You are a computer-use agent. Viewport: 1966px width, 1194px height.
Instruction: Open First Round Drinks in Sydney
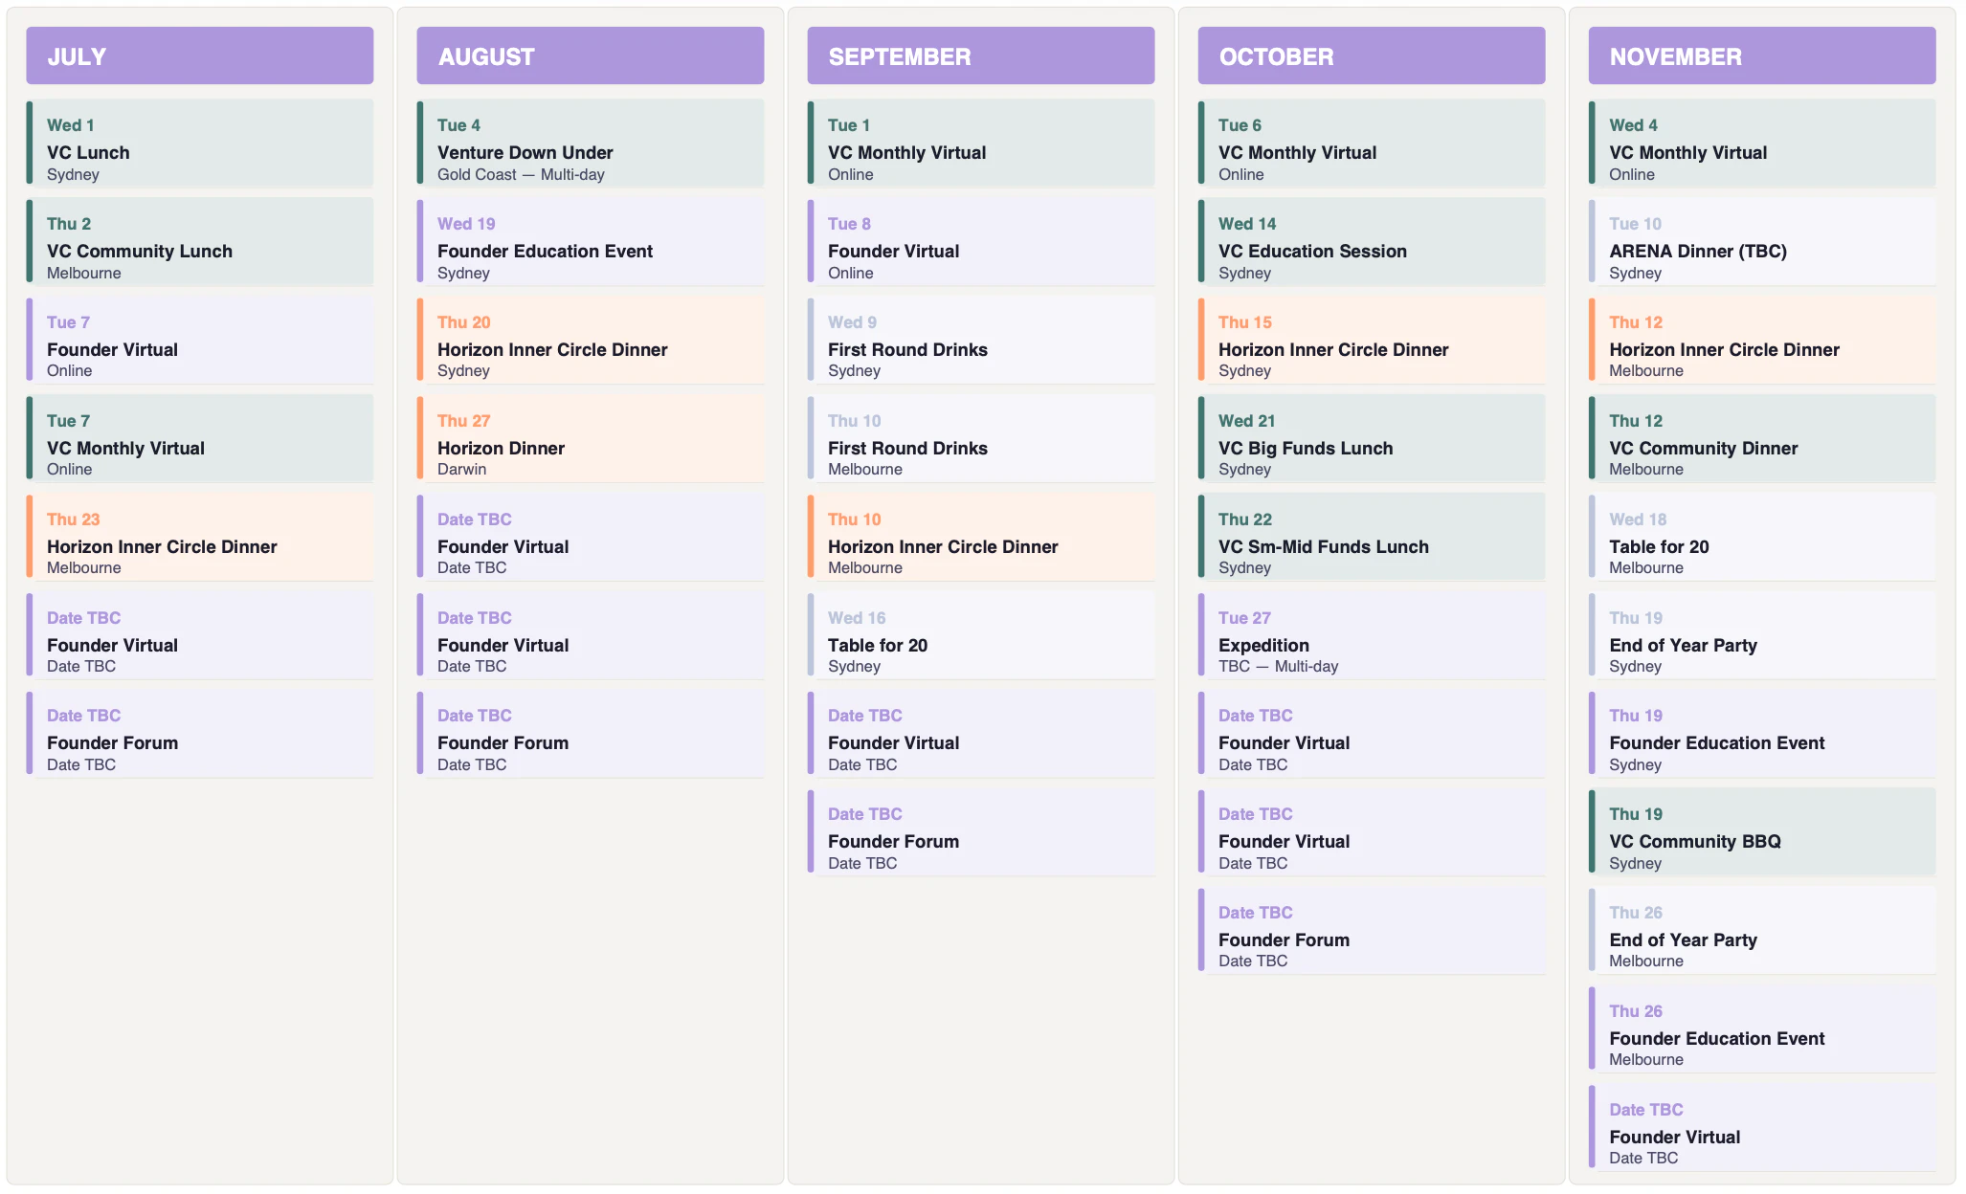(980, 342)
